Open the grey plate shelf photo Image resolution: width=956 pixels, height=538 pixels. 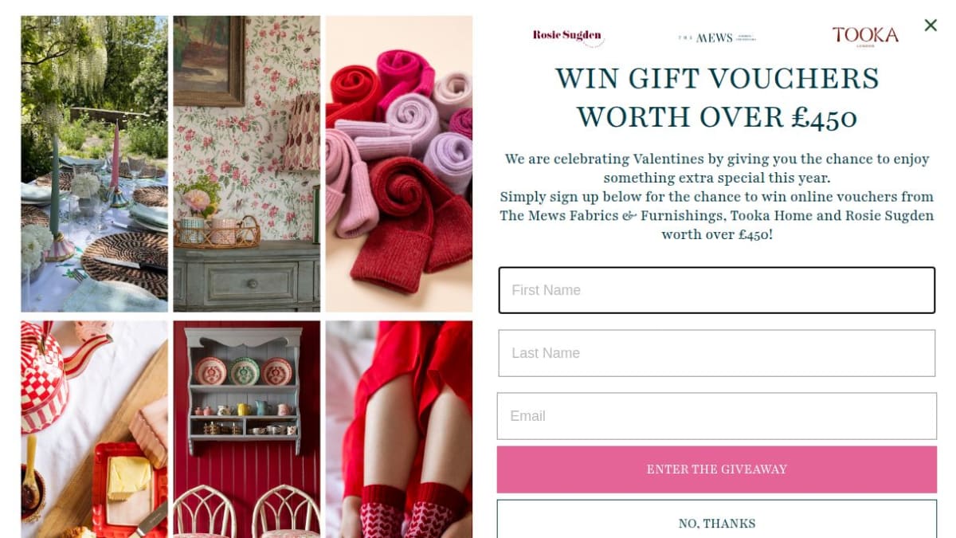point(247,430)
